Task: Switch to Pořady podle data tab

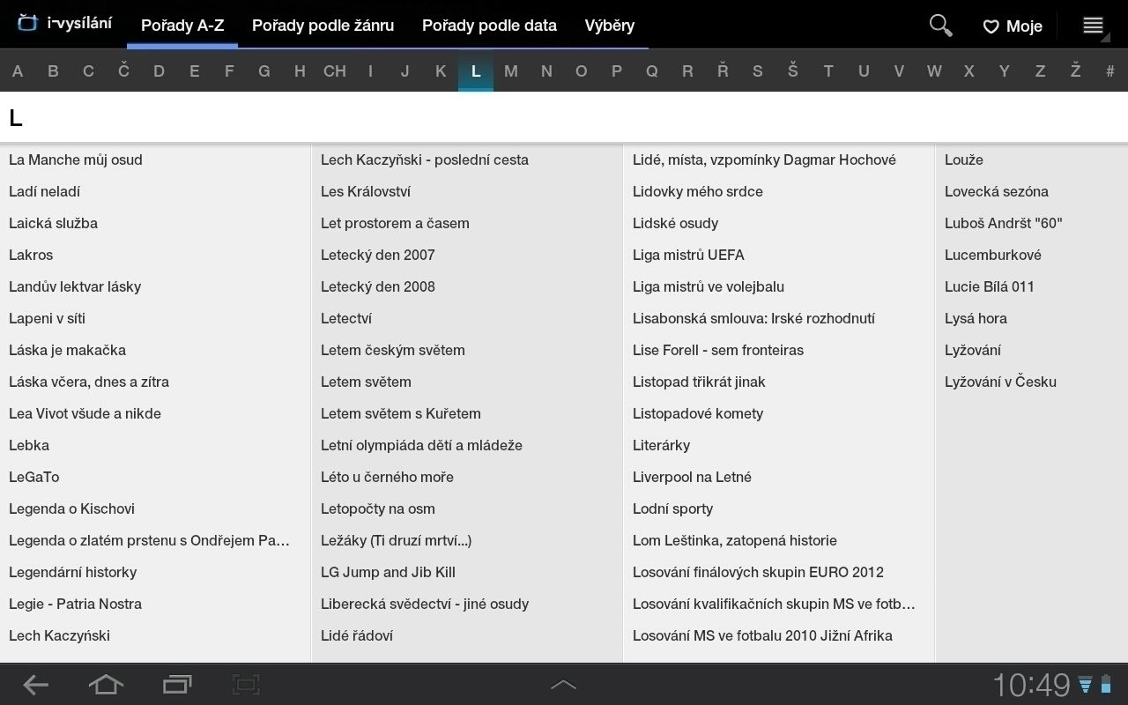Action: tap(489, 26)
